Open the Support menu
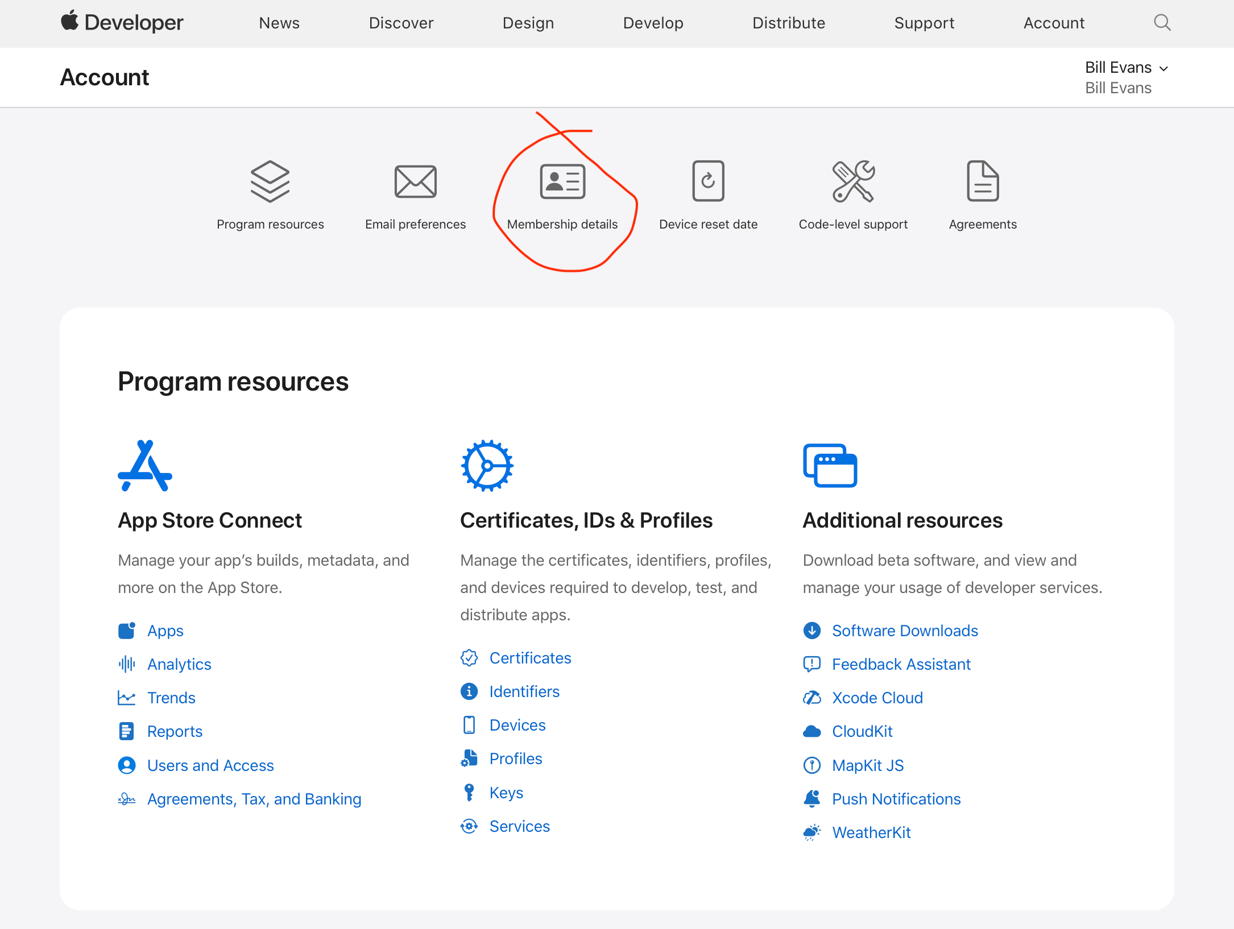 924,23
